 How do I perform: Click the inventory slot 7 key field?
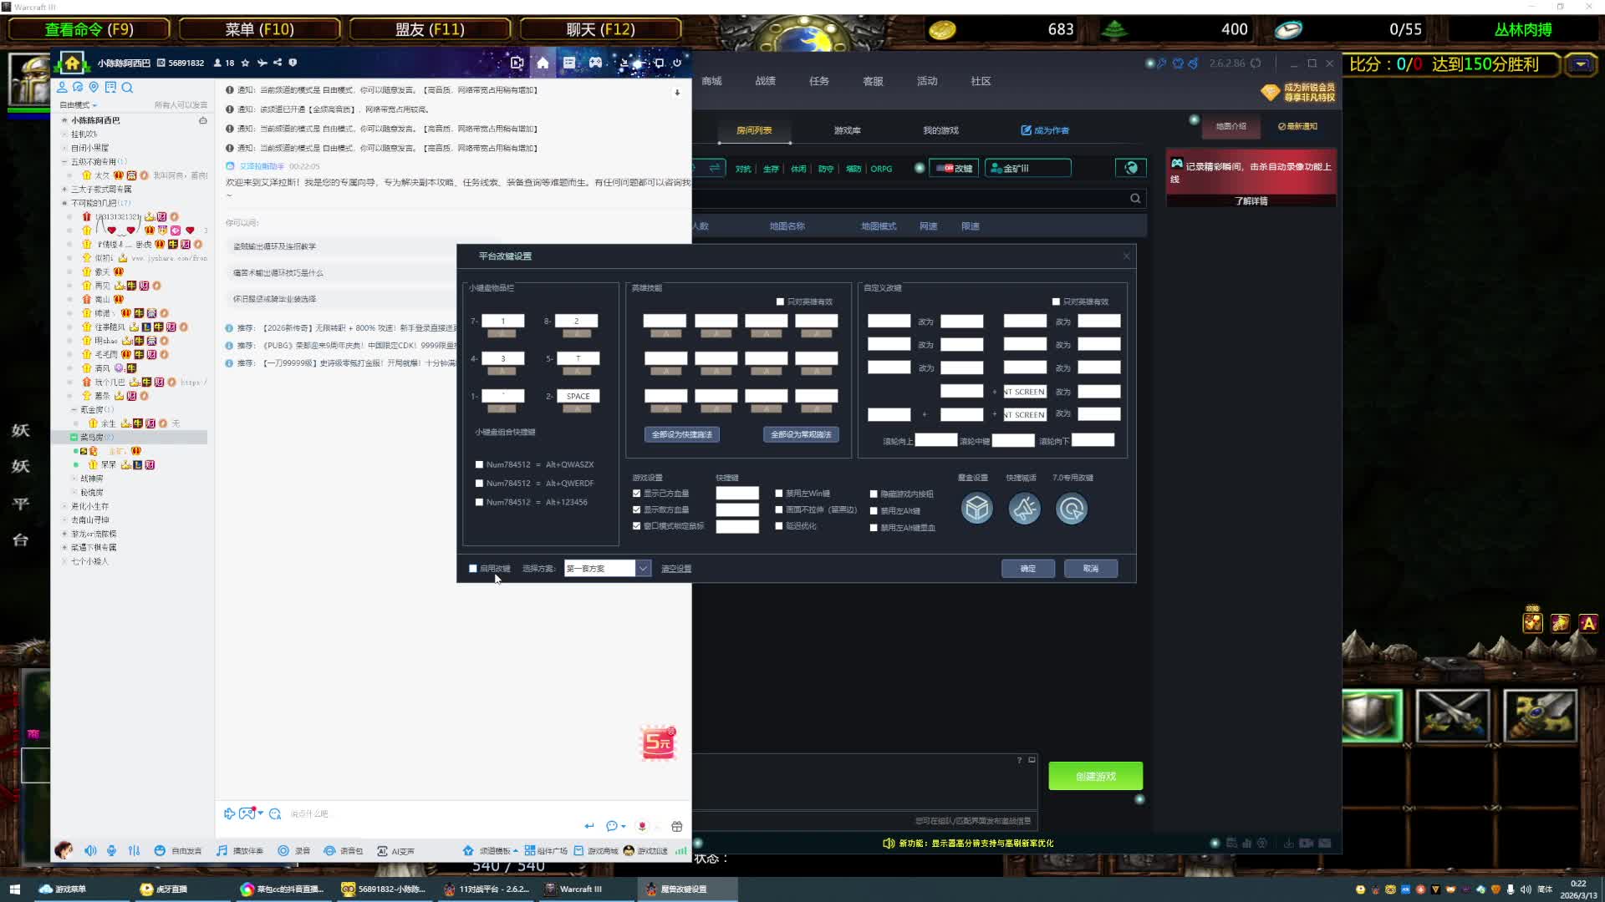502,321
